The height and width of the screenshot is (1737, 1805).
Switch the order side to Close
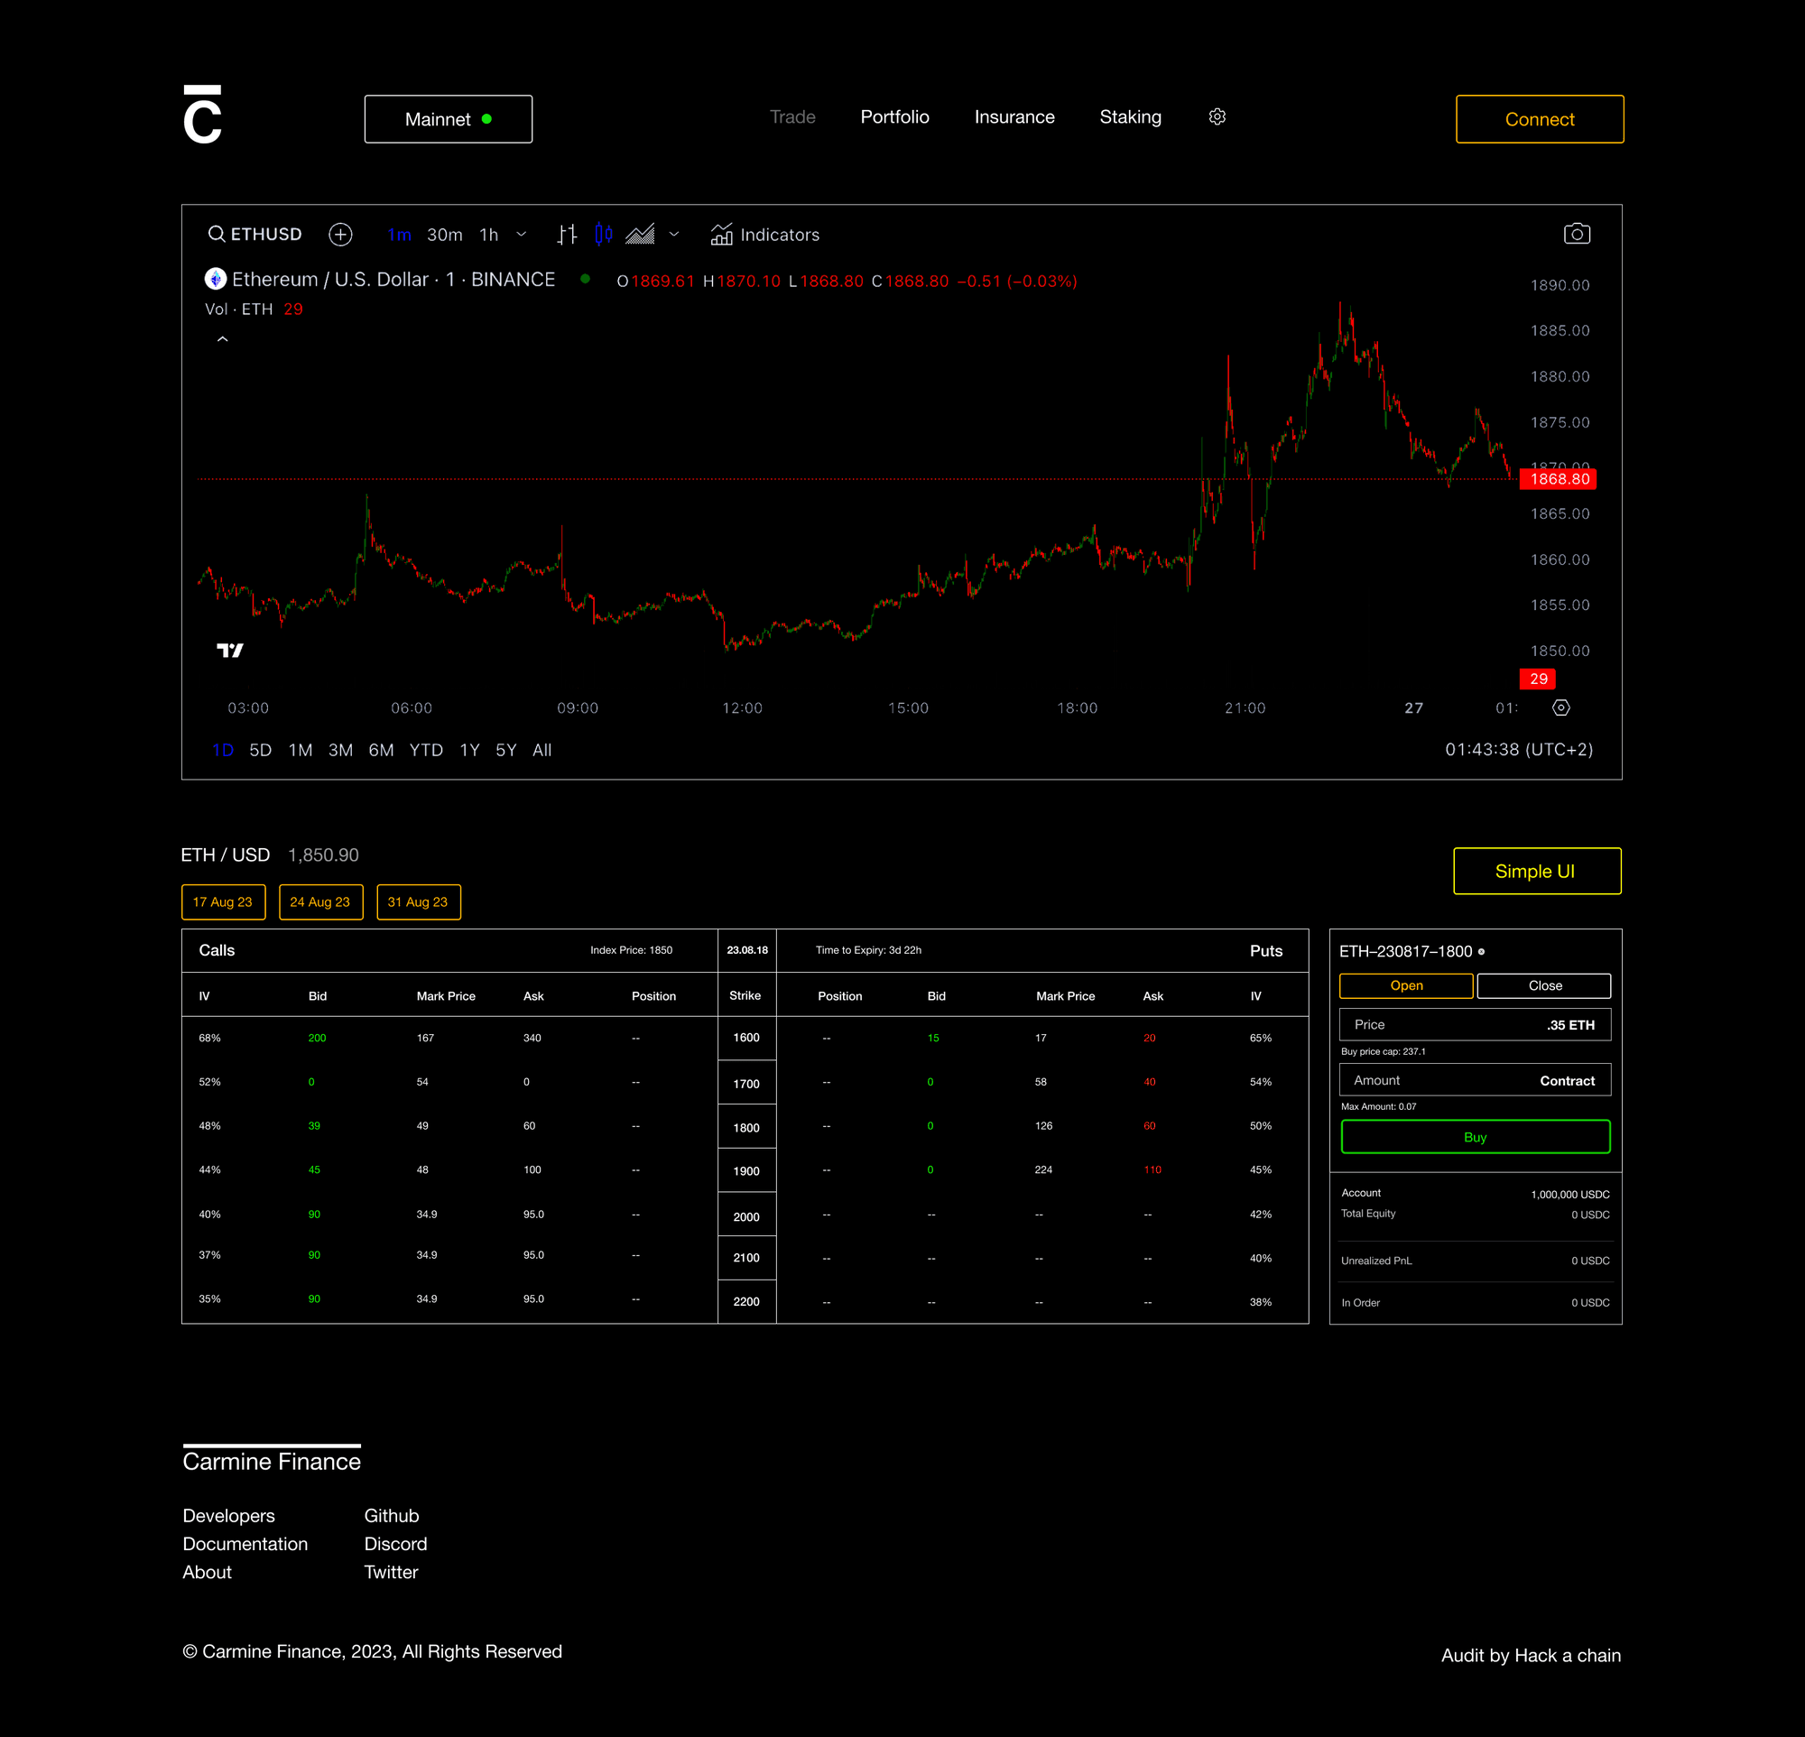click(x=1543, y=985)
